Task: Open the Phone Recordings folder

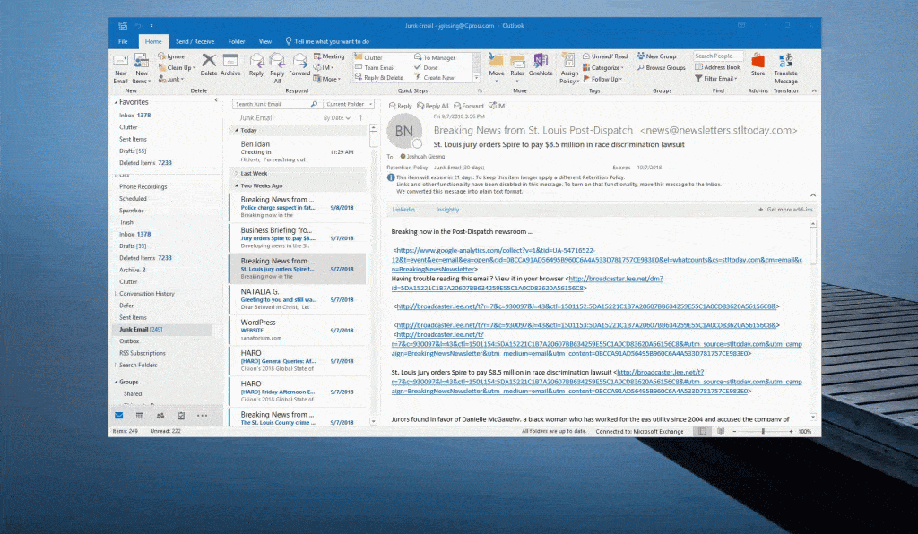Action: coord(143,186)
